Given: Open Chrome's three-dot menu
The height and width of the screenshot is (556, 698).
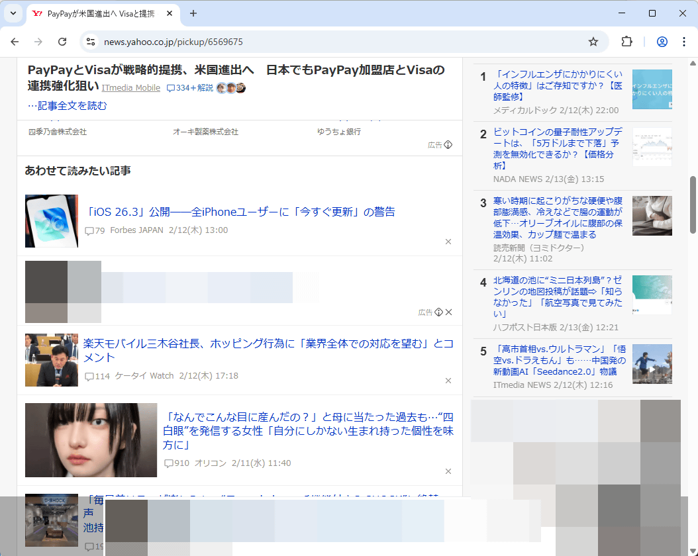Looking at the screenshot, I should coord(683,42).
